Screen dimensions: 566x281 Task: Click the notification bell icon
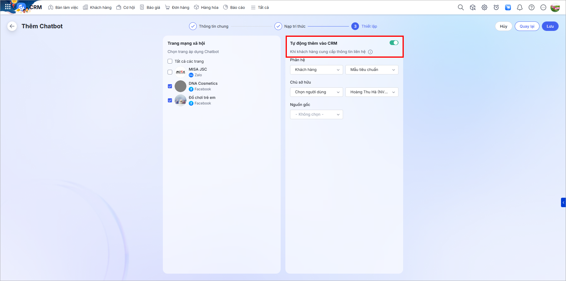(519, 7)
